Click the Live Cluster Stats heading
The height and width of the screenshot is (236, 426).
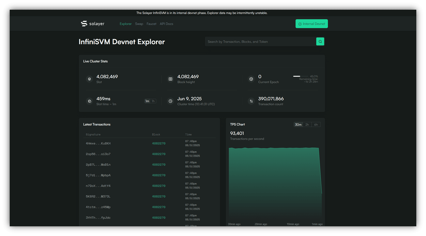(96, 61)
